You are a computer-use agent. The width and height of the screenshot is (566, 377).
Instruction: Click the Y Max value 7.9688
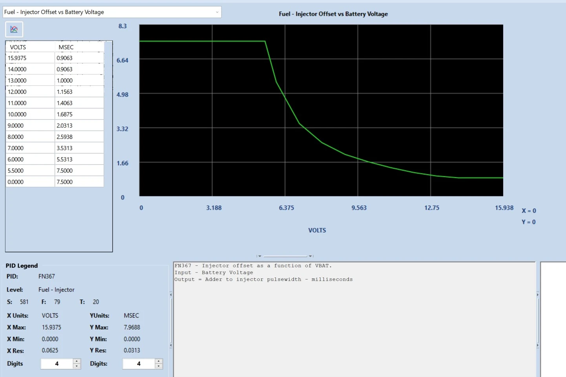click(x=132, y=327)
